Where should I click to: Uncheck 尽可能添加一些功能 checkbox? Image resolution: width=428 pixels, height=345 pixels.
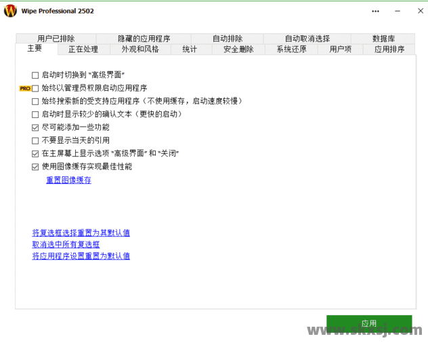tap(35, 127)
